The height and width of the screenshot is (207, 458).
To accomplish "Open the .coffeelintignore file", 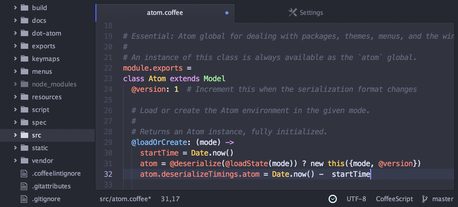I will [x=56, y=173].
